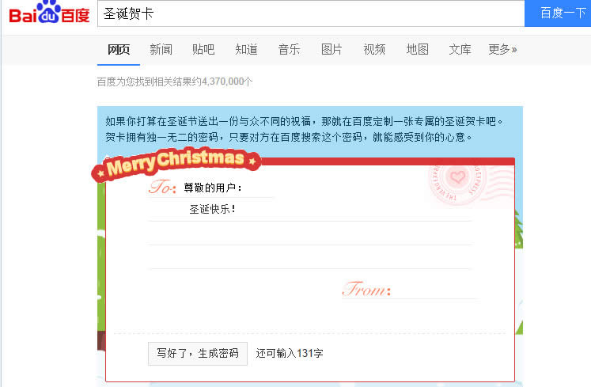Click the From sender field
The height and width of the screenshot is (387, 591).
point(435,290)
